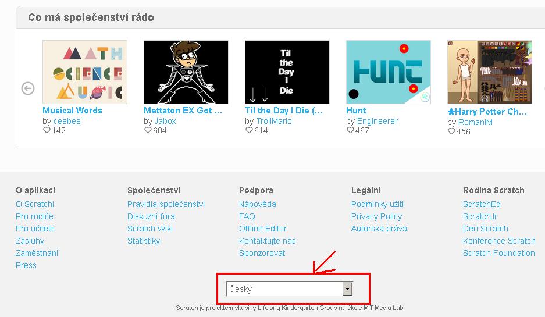Open the Pro učitele link

click(x=35, y=229)
